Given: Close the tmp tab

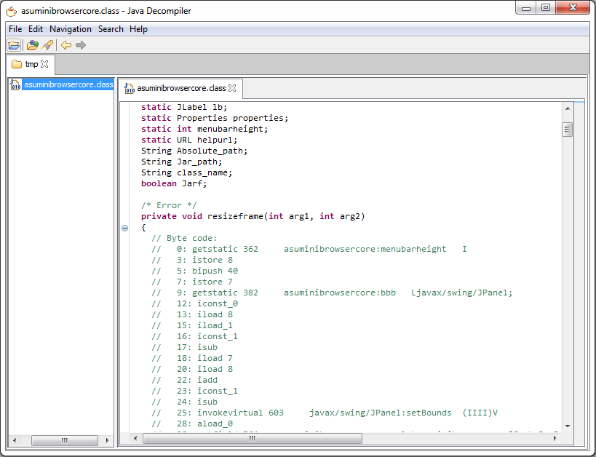Looking at the screenshot, I should (x=44, y=64).
